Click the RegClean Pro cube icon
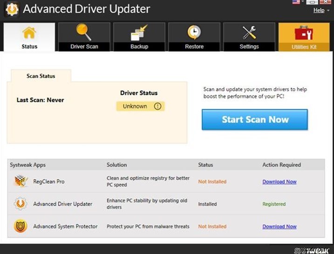 21,181
